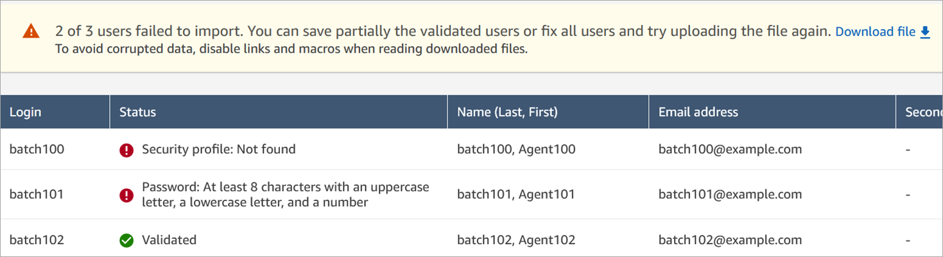Click the batch102, Agent102 name cell
Screen dimensions: 943x257
click(516, 240)
